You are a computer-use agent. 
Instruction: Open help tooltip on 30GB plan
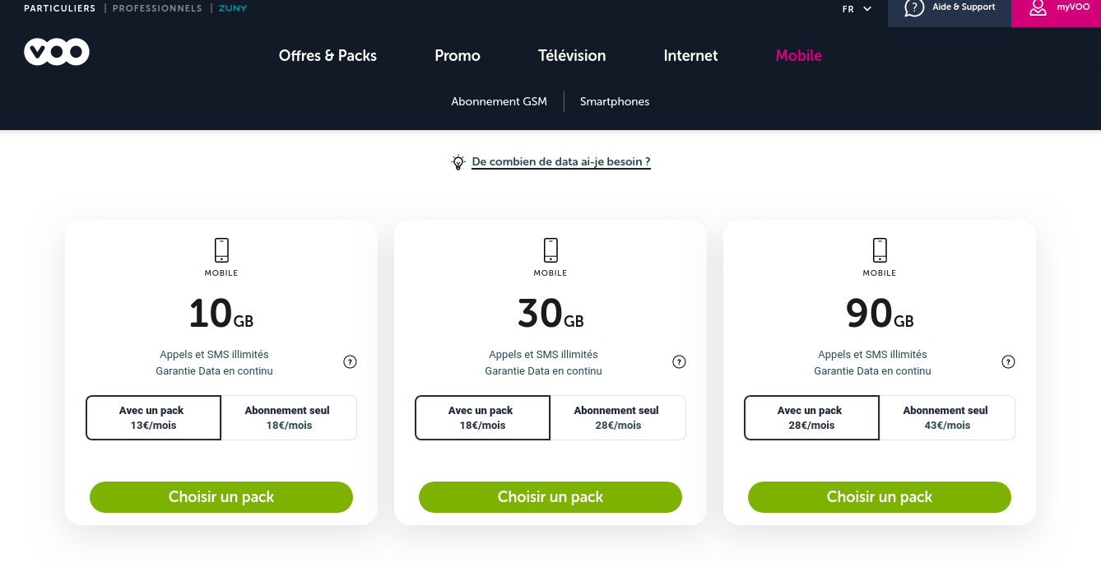[x=679, y=362]
